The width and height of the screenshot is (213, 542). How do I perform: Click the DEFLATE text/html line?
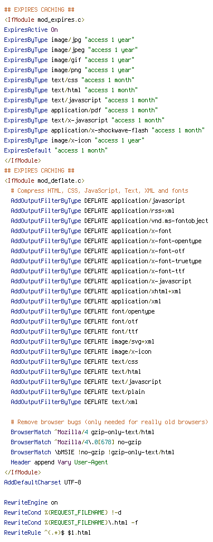point(76,372)
